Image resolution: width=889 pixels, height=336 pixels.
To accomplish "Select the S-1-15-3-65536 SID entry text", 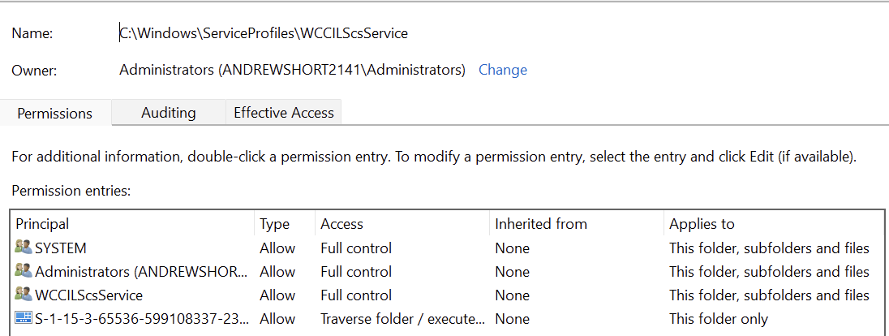I will coord(143,319).
